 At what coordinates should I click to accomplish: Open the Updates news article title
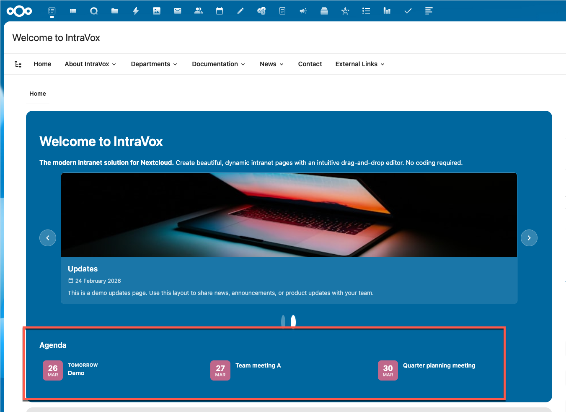point(83,269)
